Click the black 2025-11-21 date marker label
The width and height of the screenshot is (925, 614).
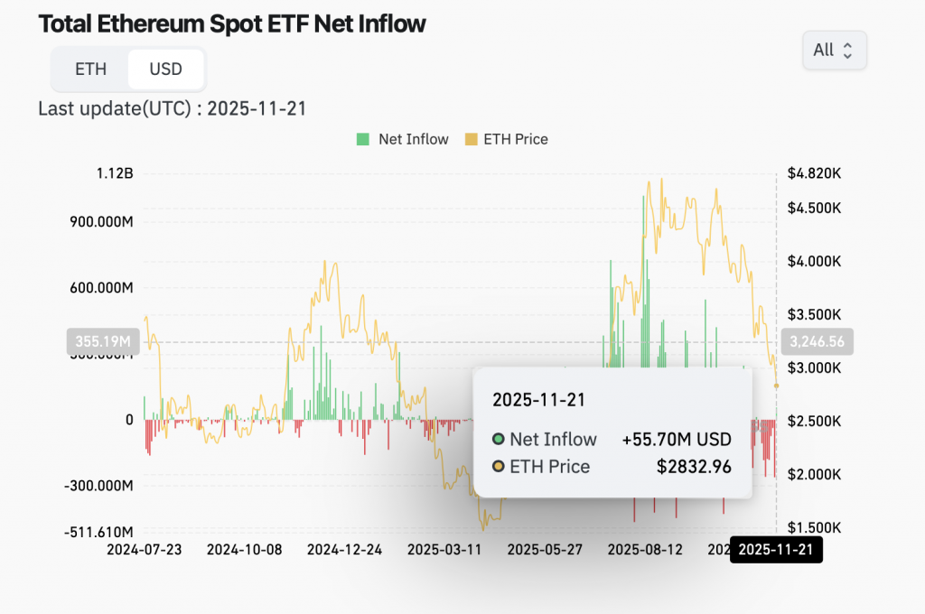[x=776, y=549]
